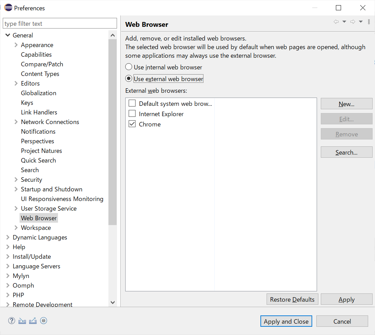The width and height of the screenshot is (375, 335).
Task: Click the Forward navigation arrow icon
Action: 352,22
